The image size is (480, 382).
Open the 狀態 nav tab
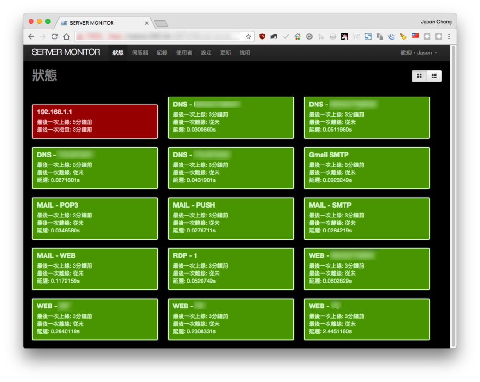118,52
